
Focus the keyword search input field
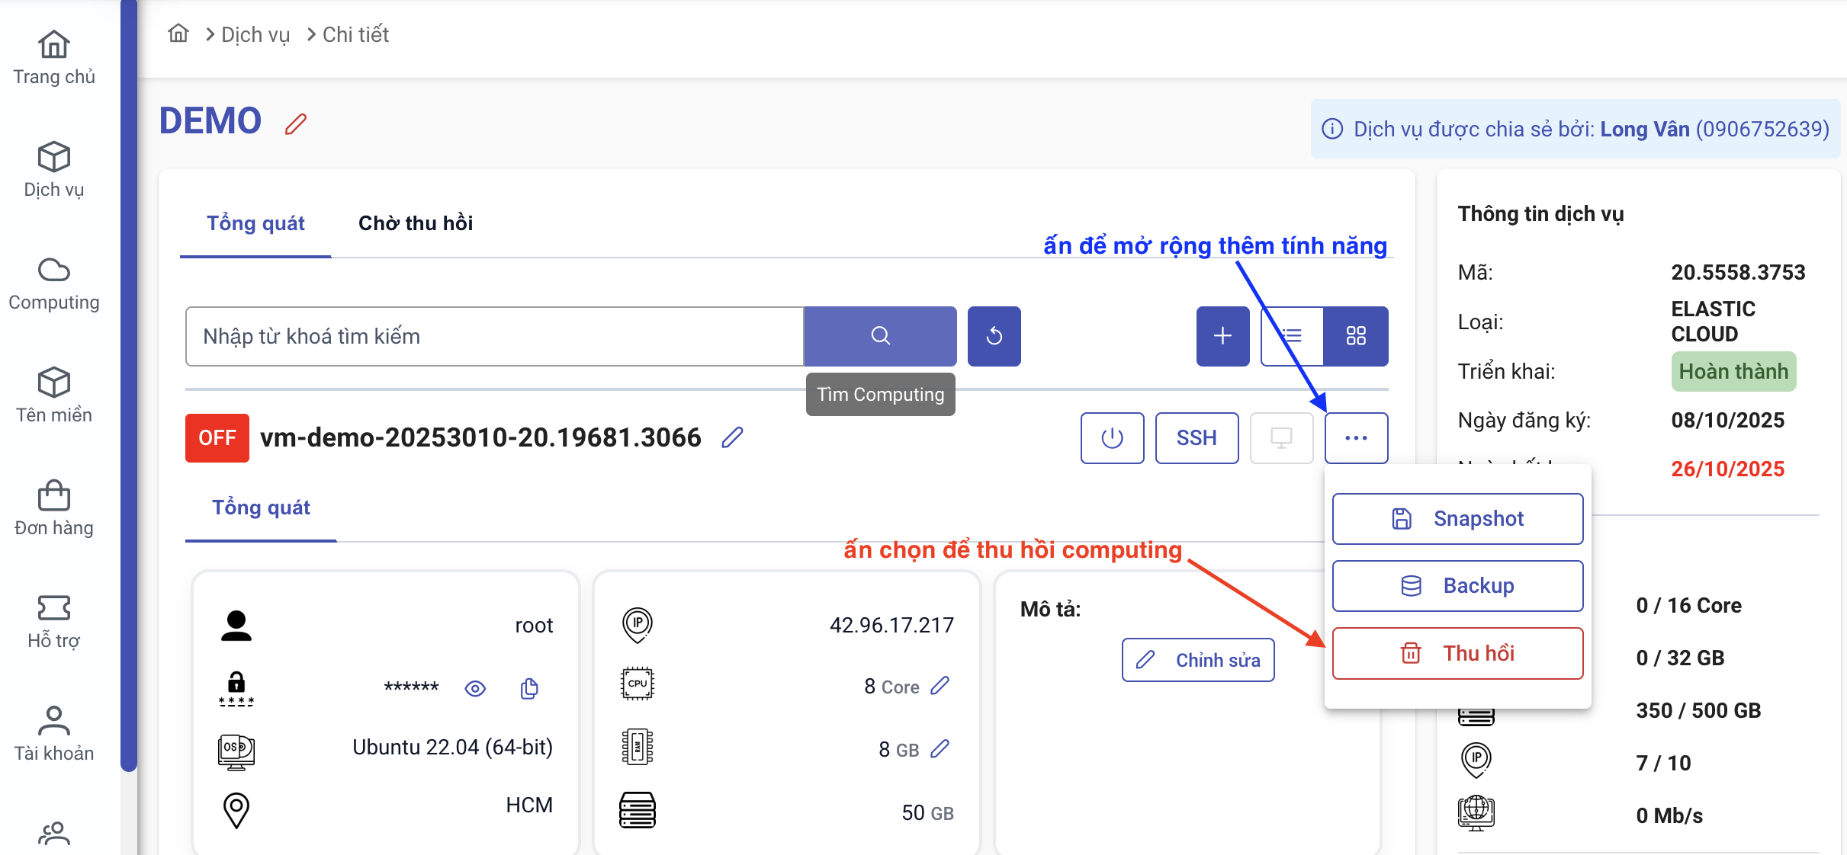(x=494, y=336)
